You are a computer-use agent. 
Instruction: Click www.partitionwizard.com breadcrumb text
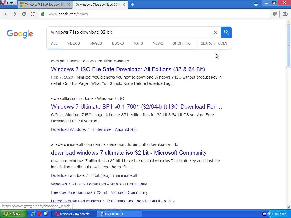tap(72, 61)
